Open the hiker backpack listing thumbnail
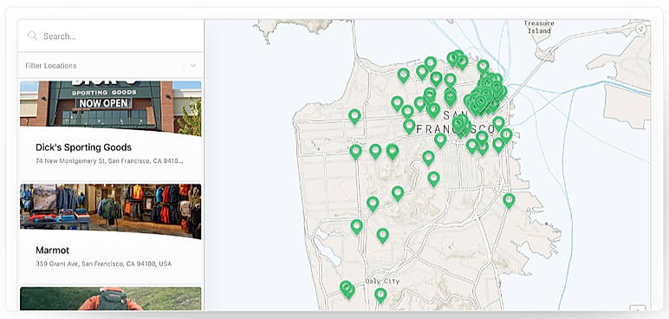Screen dimensions: 669x319 pos(111,298)
